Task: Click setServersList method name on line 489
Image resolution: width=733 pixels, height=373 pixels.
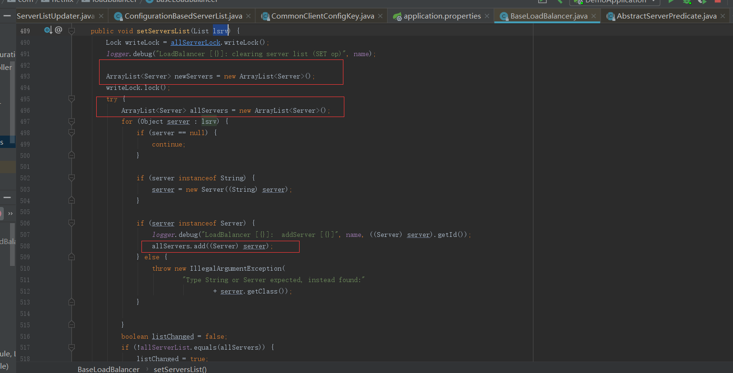Action: 162,31
